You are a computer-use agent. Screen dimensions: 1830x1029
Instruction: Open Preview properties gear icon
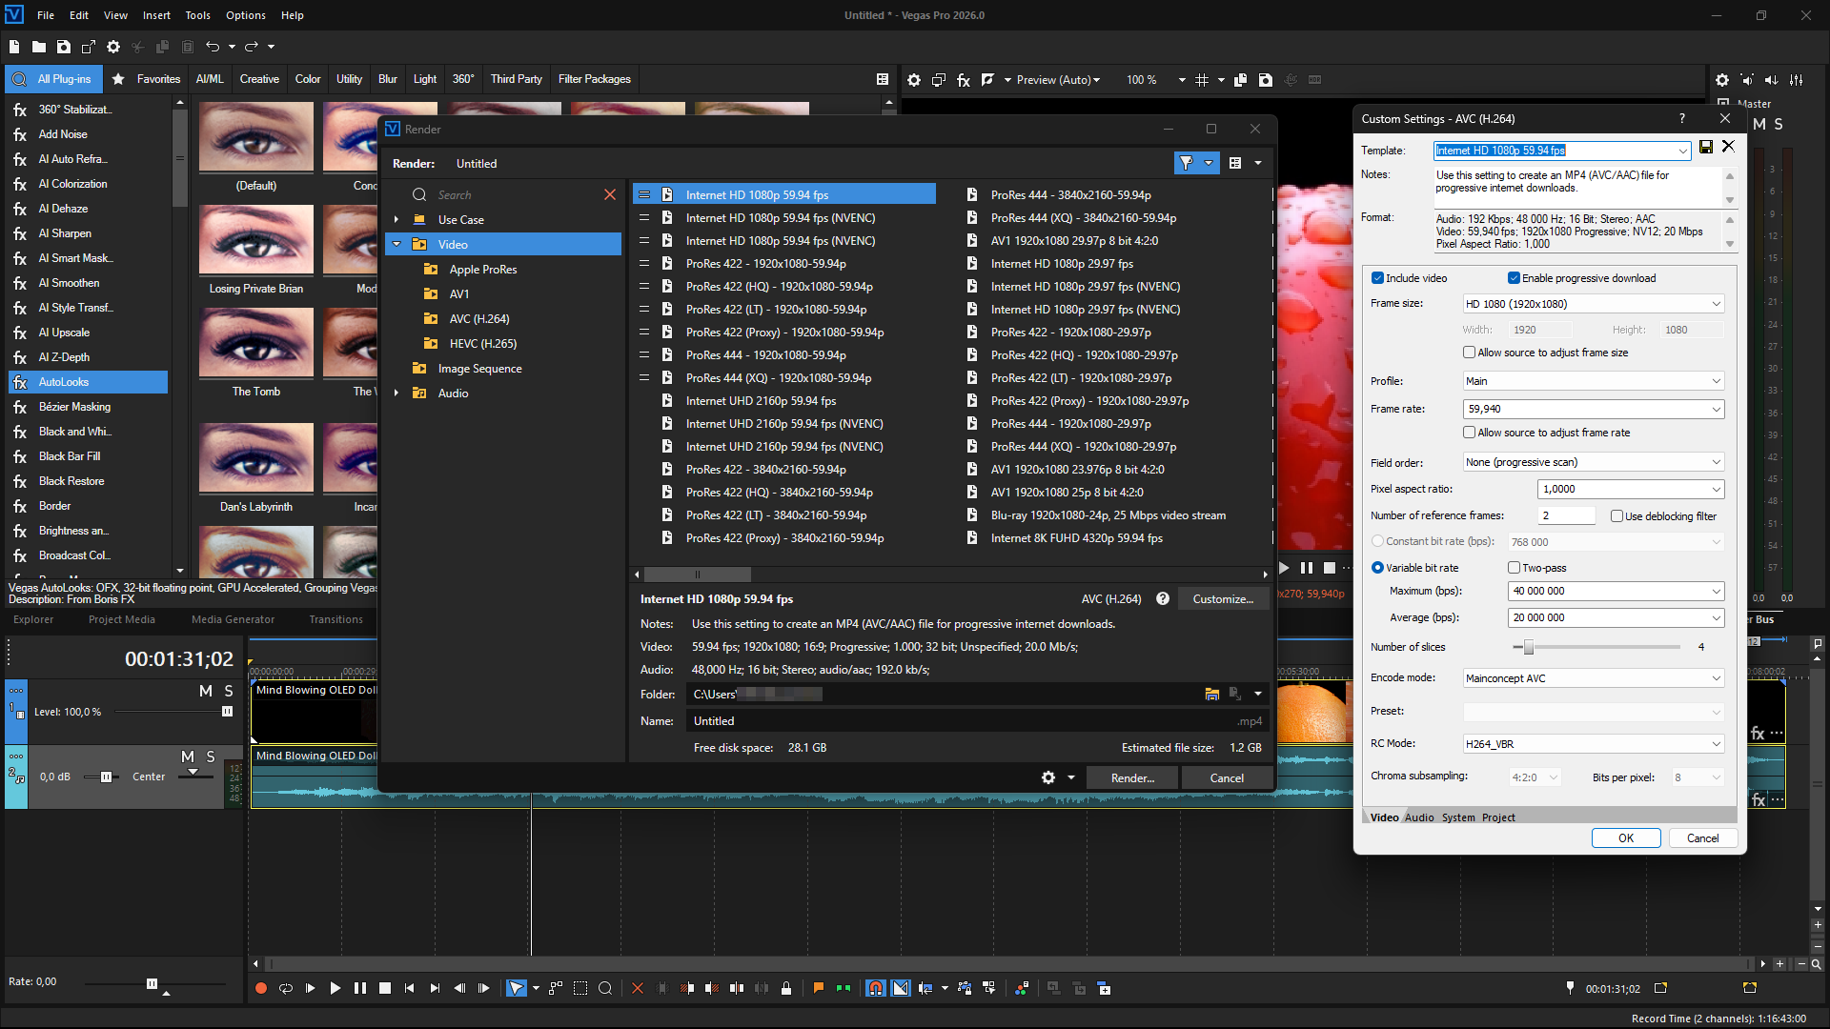coord(914,80)
